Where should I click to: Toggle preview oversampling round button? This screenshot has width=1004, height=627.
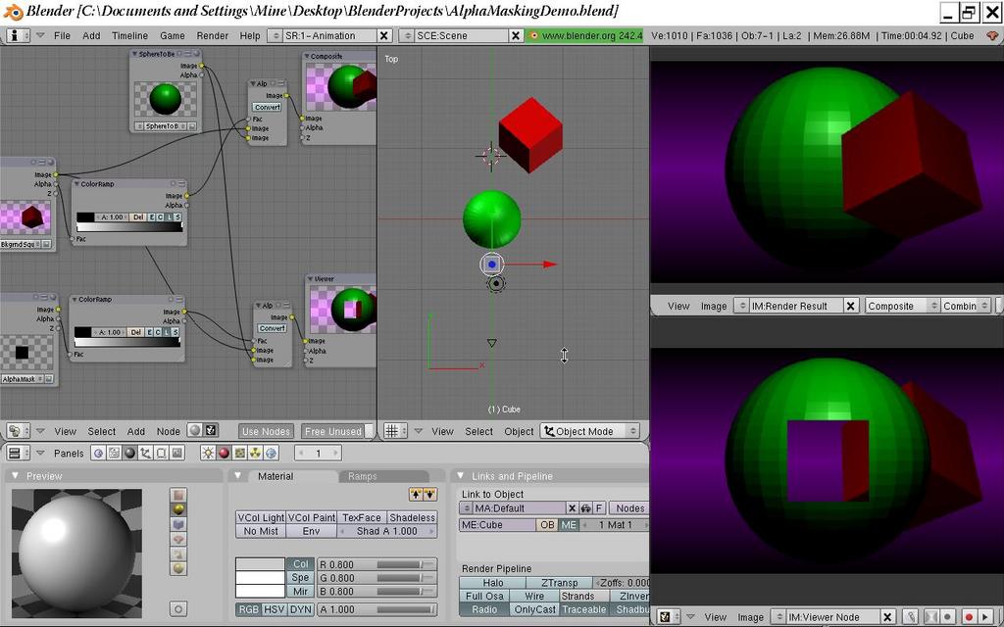tap(178, 608)
